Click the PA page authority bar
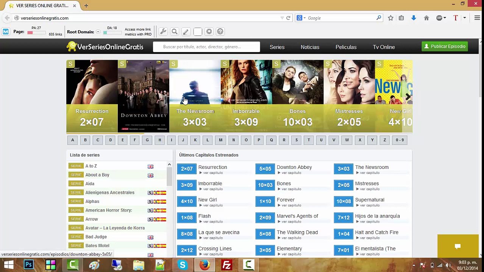 [36, 33]
